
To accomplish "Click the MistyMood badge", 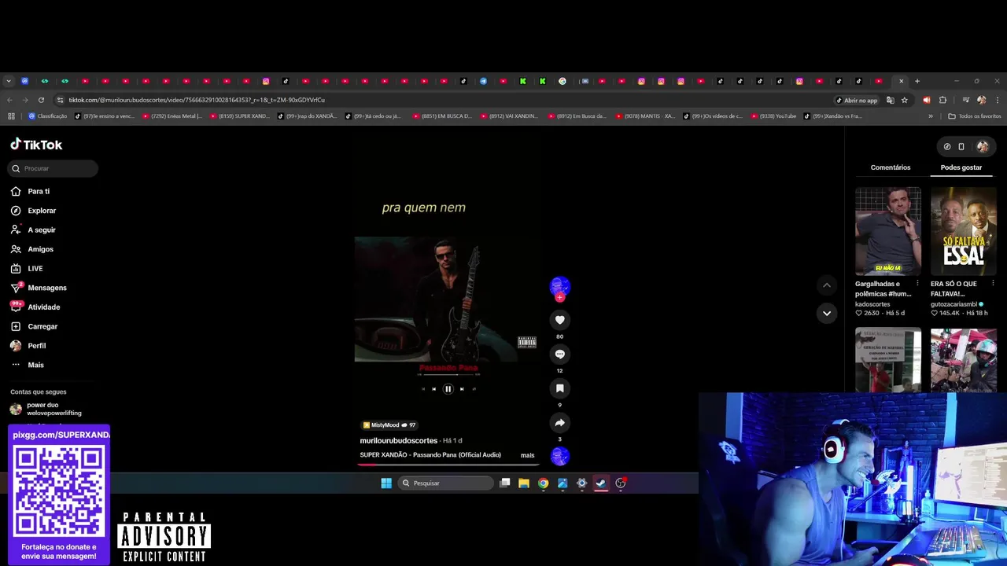I will click(x=389, y=425).
